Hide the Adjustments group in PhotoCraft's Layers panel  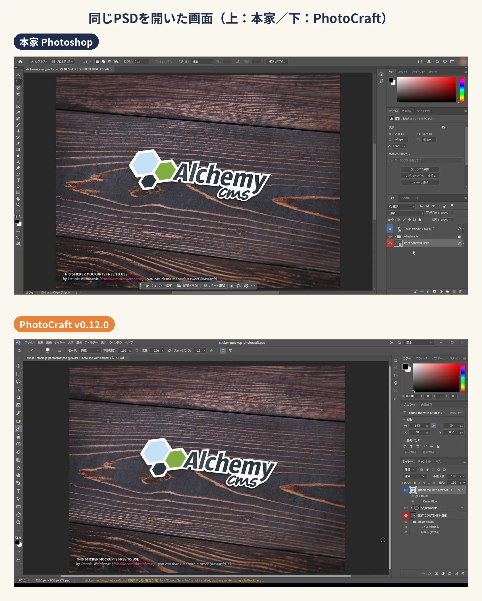[406, 508]
